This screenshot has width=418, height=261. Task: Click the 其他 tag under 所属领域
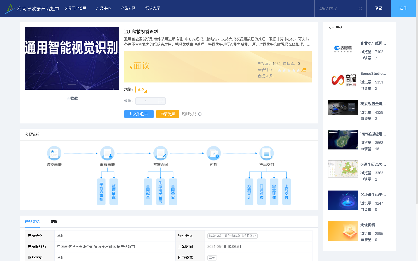click(212, 258)
